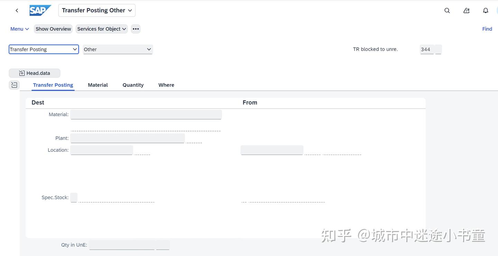Click the notifications bell icon
498x256 pixels.
pos(486,10)
